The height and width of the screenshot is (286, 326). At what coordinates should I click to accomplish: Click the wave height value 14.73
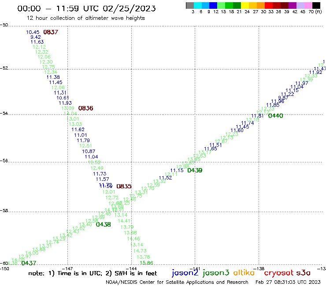click(140, 251)
